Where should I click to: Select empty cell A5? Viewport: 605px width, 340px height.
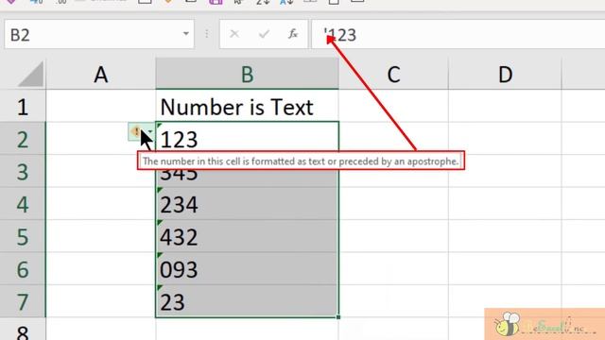[x=101, y=236]
